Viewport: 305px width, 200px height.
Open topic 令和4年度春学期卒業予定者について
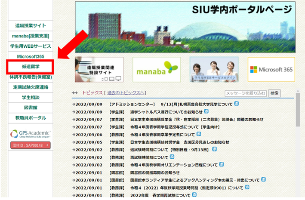coord(163,135)
